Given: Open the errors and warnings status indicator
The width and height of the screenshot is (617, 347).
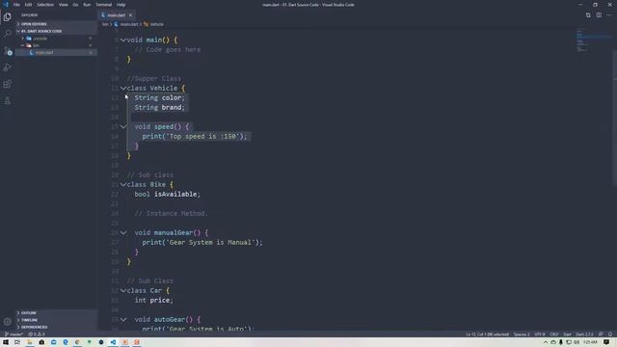Looking at the screenshot, I should (37, 334).
